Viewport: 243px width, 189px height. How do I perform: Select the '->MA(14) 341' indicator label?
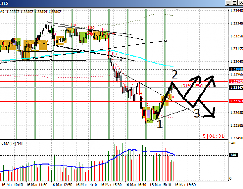[x=12, y=144]
